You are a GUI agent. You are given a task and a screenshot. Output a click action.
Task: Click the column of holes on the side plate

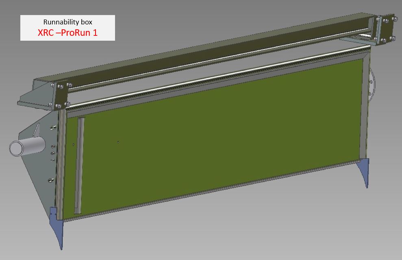[x=52, y=154]
